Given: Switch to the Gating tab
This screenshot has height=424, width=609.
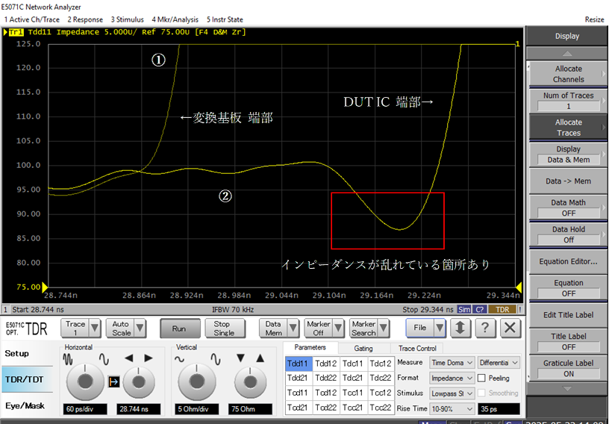Looking at the screenshot, I should tap(363, 349).
